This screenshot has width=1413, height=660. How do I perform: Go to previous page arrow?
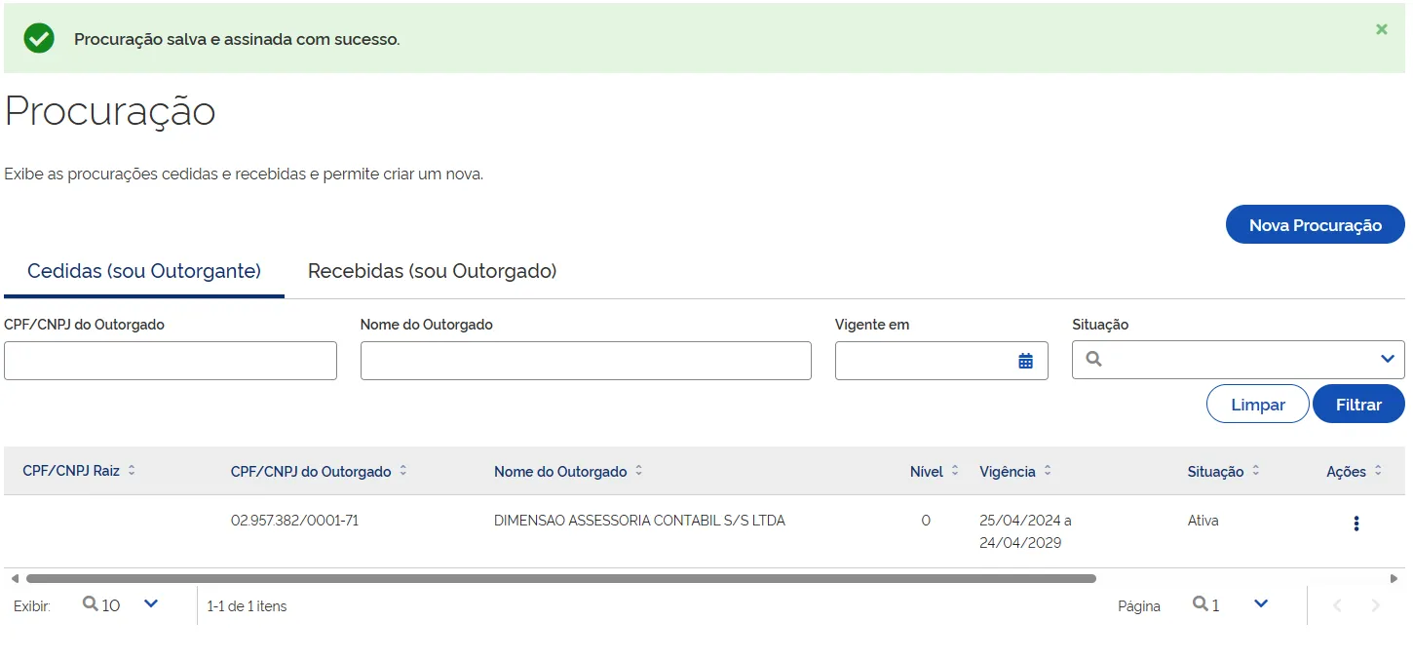point(1337,605)
